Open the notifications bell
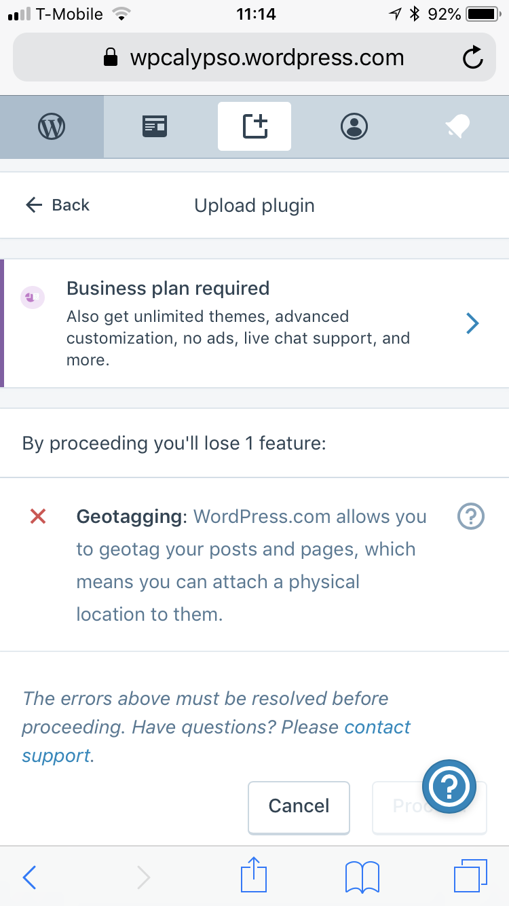This screenshot has height=906, width=509. click(457, 126)
